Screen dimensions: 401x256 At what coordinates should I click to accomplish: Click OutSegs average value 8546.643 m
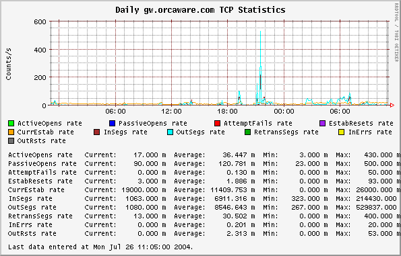235,208
